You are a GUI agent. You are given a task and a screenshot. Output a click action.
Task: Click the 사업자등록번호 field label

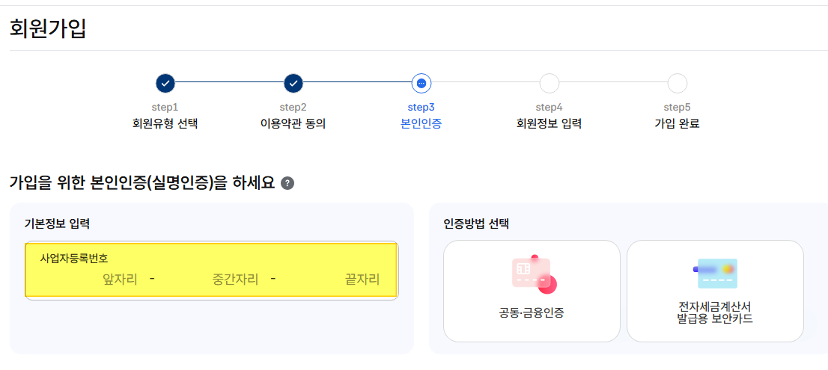coord(74,259)
